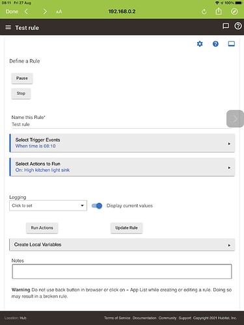Expand Create Local Variables section
244x325 pixels.
point(122,244)
